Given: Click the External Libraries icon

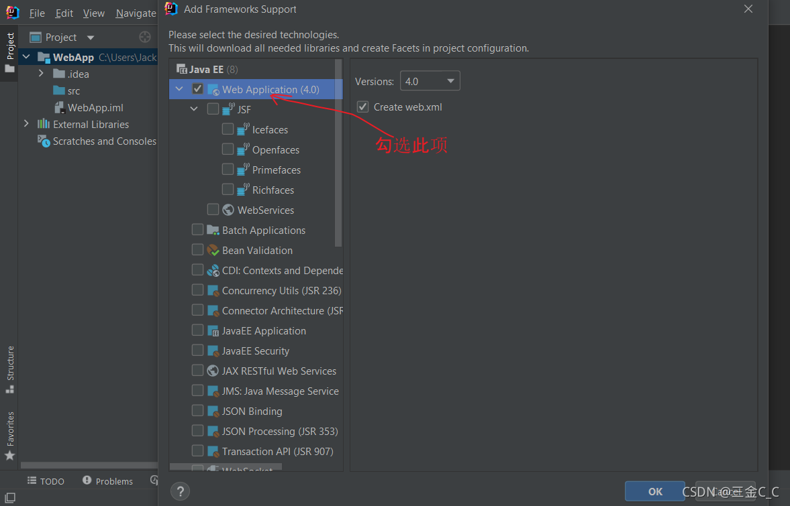Looking at the screenshot, I should tap(44, 124).
